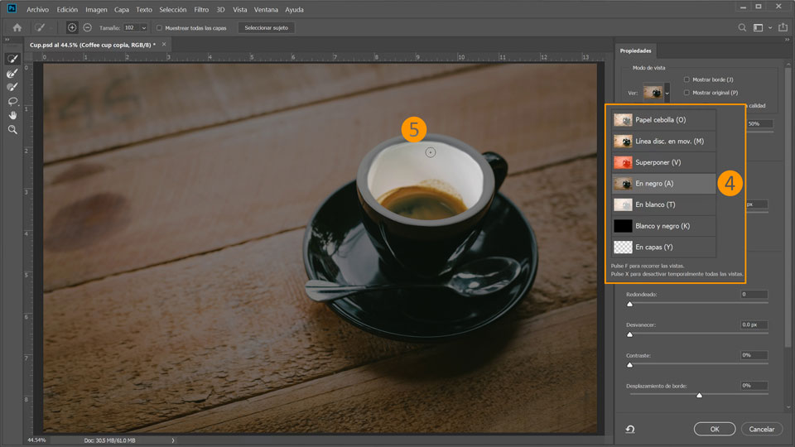Activate the Hand tool
795x447 pixels.
(x=12, y=115)
